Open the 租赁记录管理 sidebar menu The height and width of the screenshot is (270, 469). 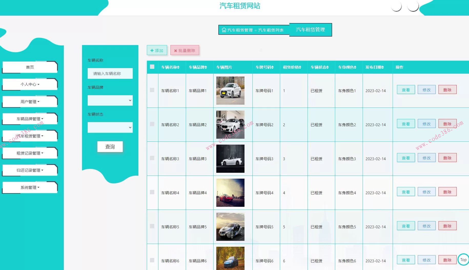30,153
